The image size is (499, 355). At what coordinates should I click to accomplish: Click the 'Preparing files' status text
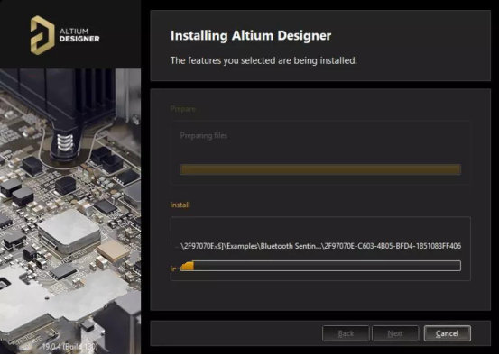click(x=204, y=136)
